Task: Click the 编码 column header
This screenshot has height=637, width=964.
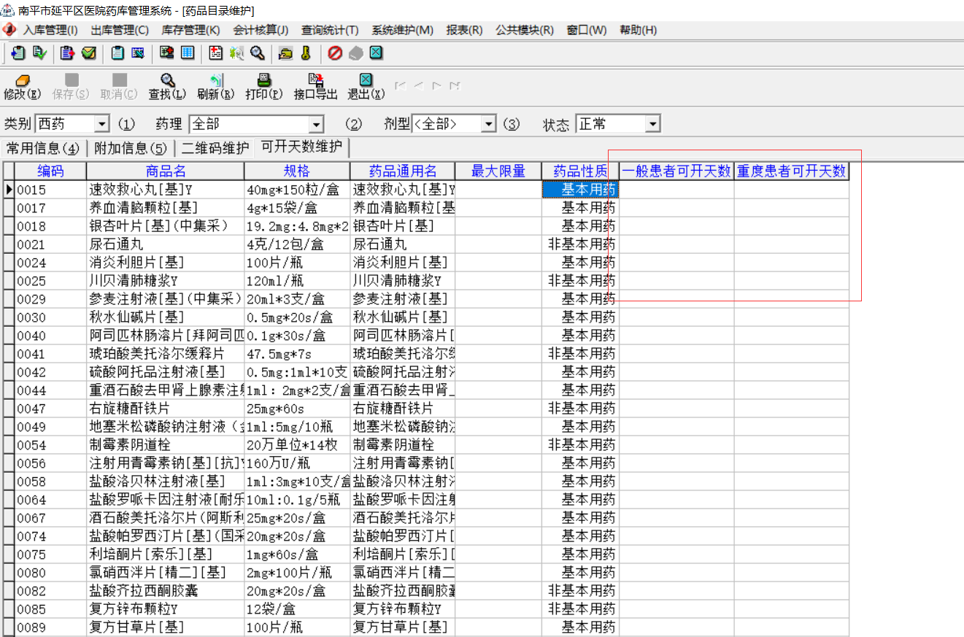Action: [50, 171]
